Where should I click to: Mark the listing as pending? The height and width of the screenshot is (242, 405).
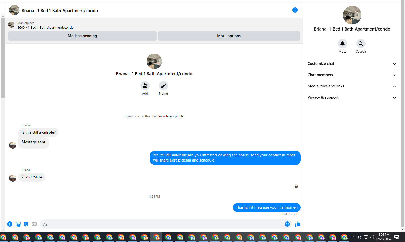pos(82,36)
